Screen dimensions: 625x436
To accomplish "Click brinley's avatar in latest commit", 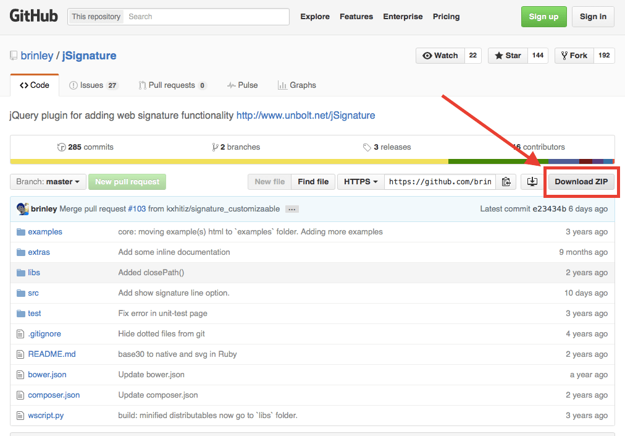I will (x=23, y=209).
